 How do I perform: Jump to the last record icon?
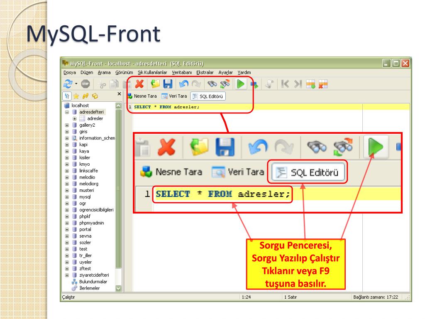[x=298, y=84]
